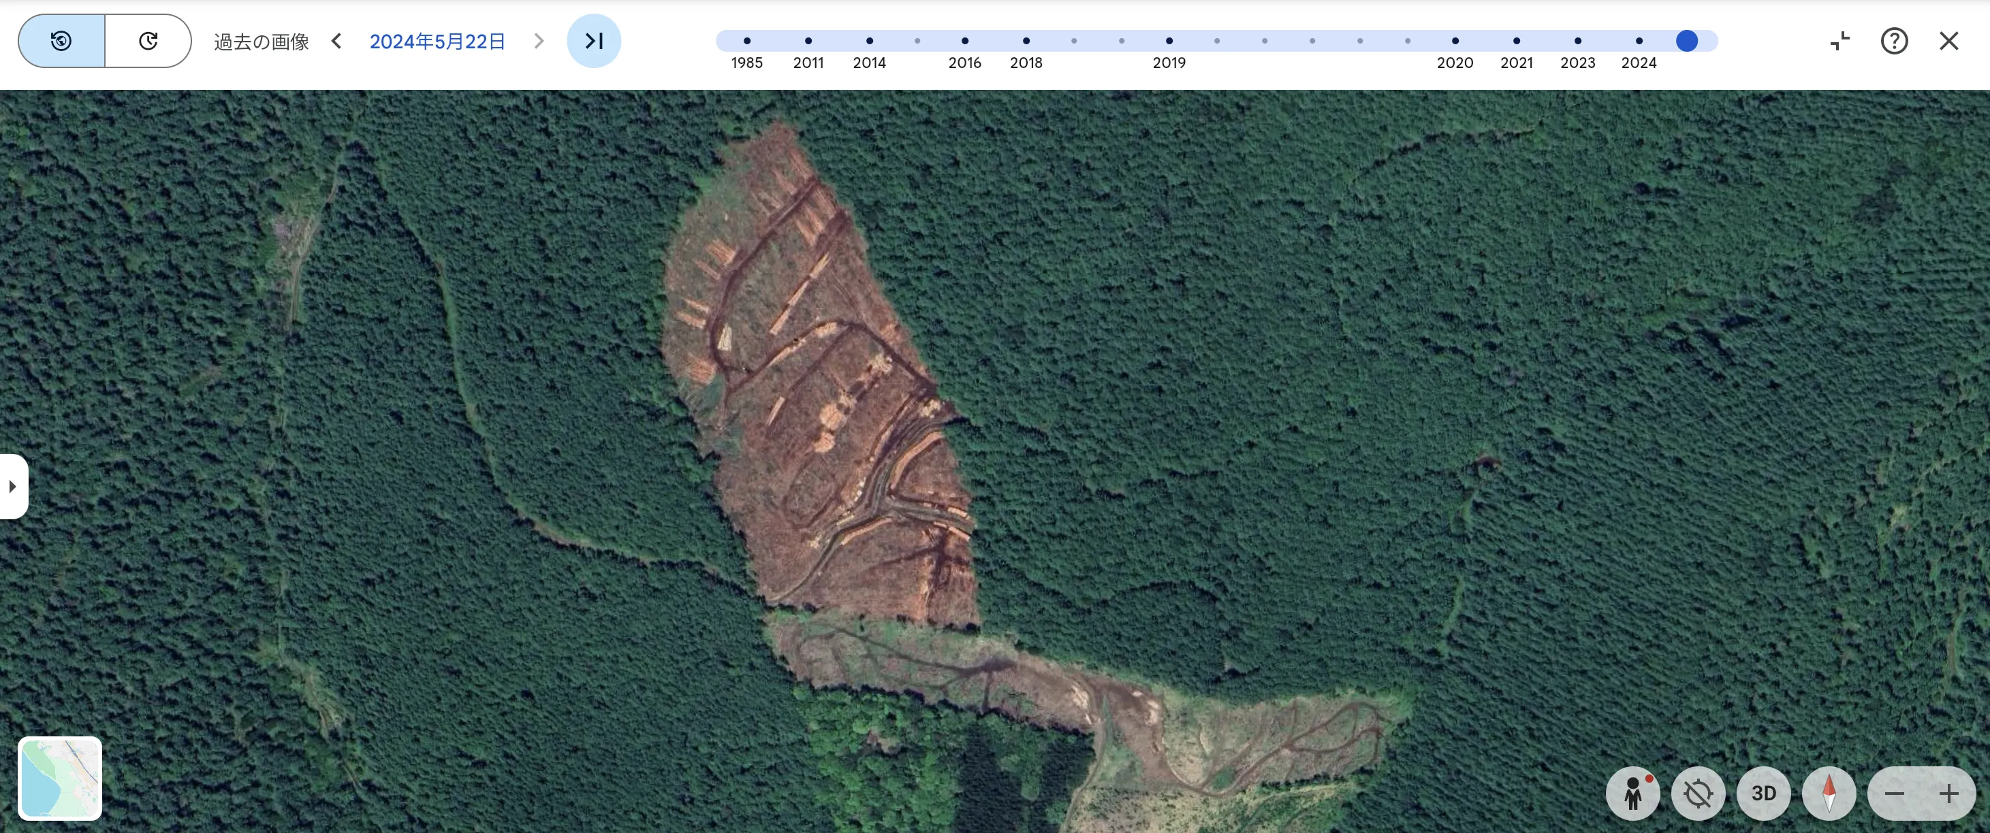Close the historical imagery bar
This screenshot has height=833, width=1990.
click(1949, 41)
